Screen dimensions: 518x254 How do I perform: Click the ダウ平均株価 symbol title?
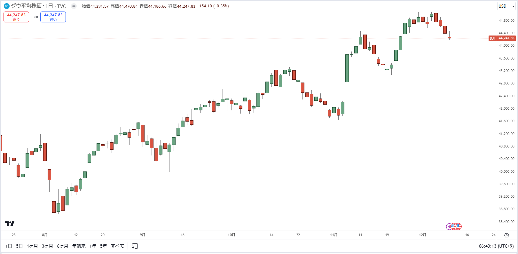pos(26,6)
